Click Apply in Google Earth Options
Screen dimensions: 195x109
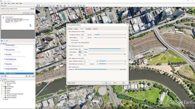point(123,83)
